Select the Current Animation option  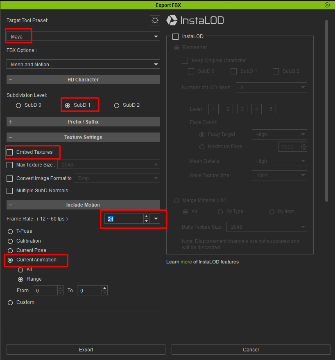click(10, 260)
